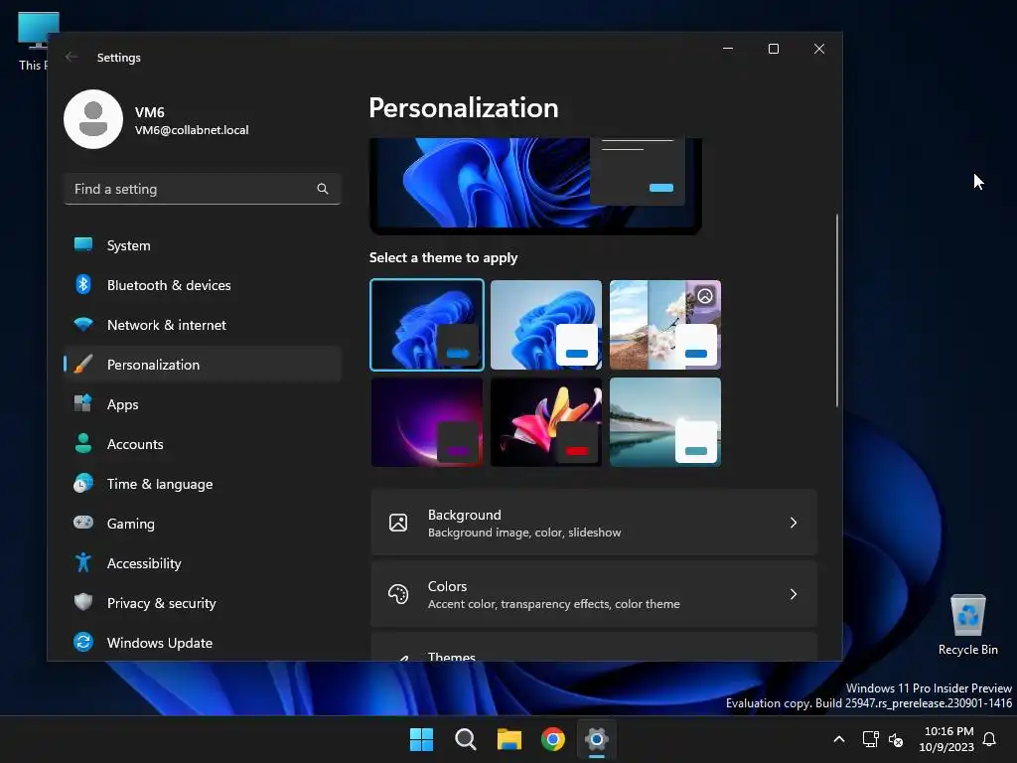1017x763 pixels.
Task: Click the VM6@collabnet.local account email
Action: pos(192,130)
